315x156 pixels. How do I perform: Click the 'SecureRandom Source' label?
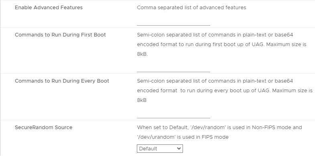pyautogui.click(x=44, y=128)
